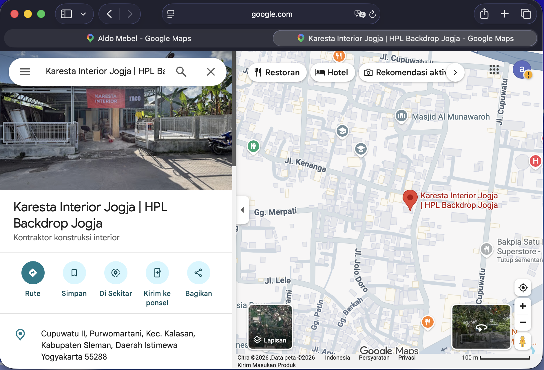Viewport: 544px width, 370px height.
Task: Select the Masjid Al Munawaroh map marker
Action: [x=401, y=116]
